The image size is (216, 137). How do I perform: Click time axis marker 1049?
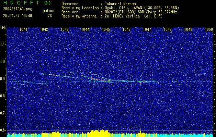(189, 29)
